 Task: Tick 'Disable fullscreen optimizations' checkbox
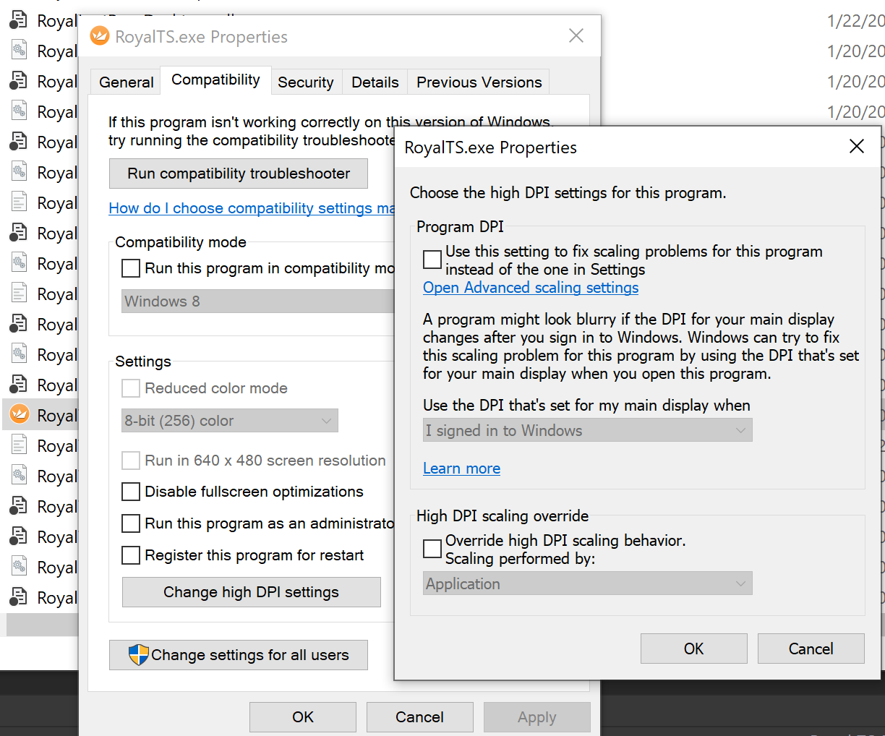point(131,492)
